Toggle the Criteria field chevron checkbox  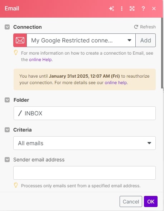point(7,130)
